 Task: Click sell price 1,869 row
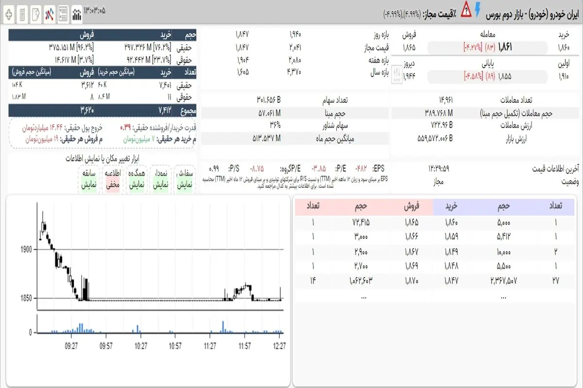pyautogui.click(x=412, y=266)
